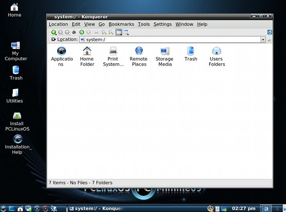Open the Print System item
The height and width of the screenshot is (212, 286).
pyautogui.click(x=113, y=57)
